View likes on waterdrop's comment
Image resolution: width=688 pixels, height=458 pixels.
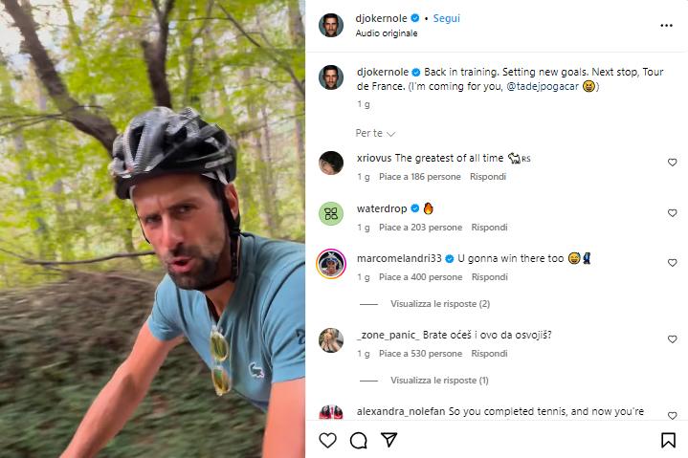[420, 228]
